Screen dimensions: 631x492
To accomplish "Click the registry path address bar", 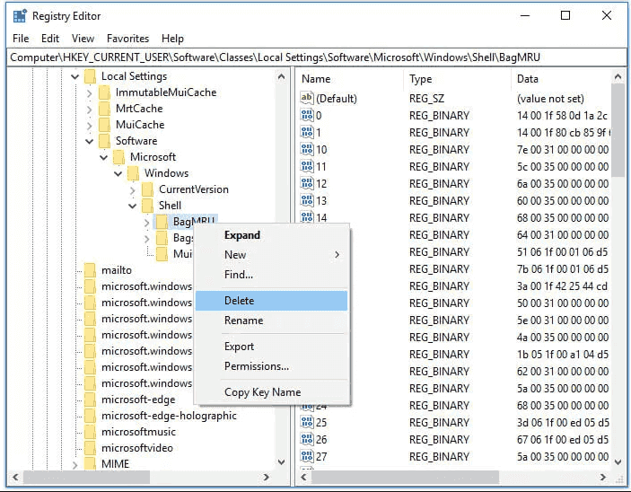I will coord(316,57).
